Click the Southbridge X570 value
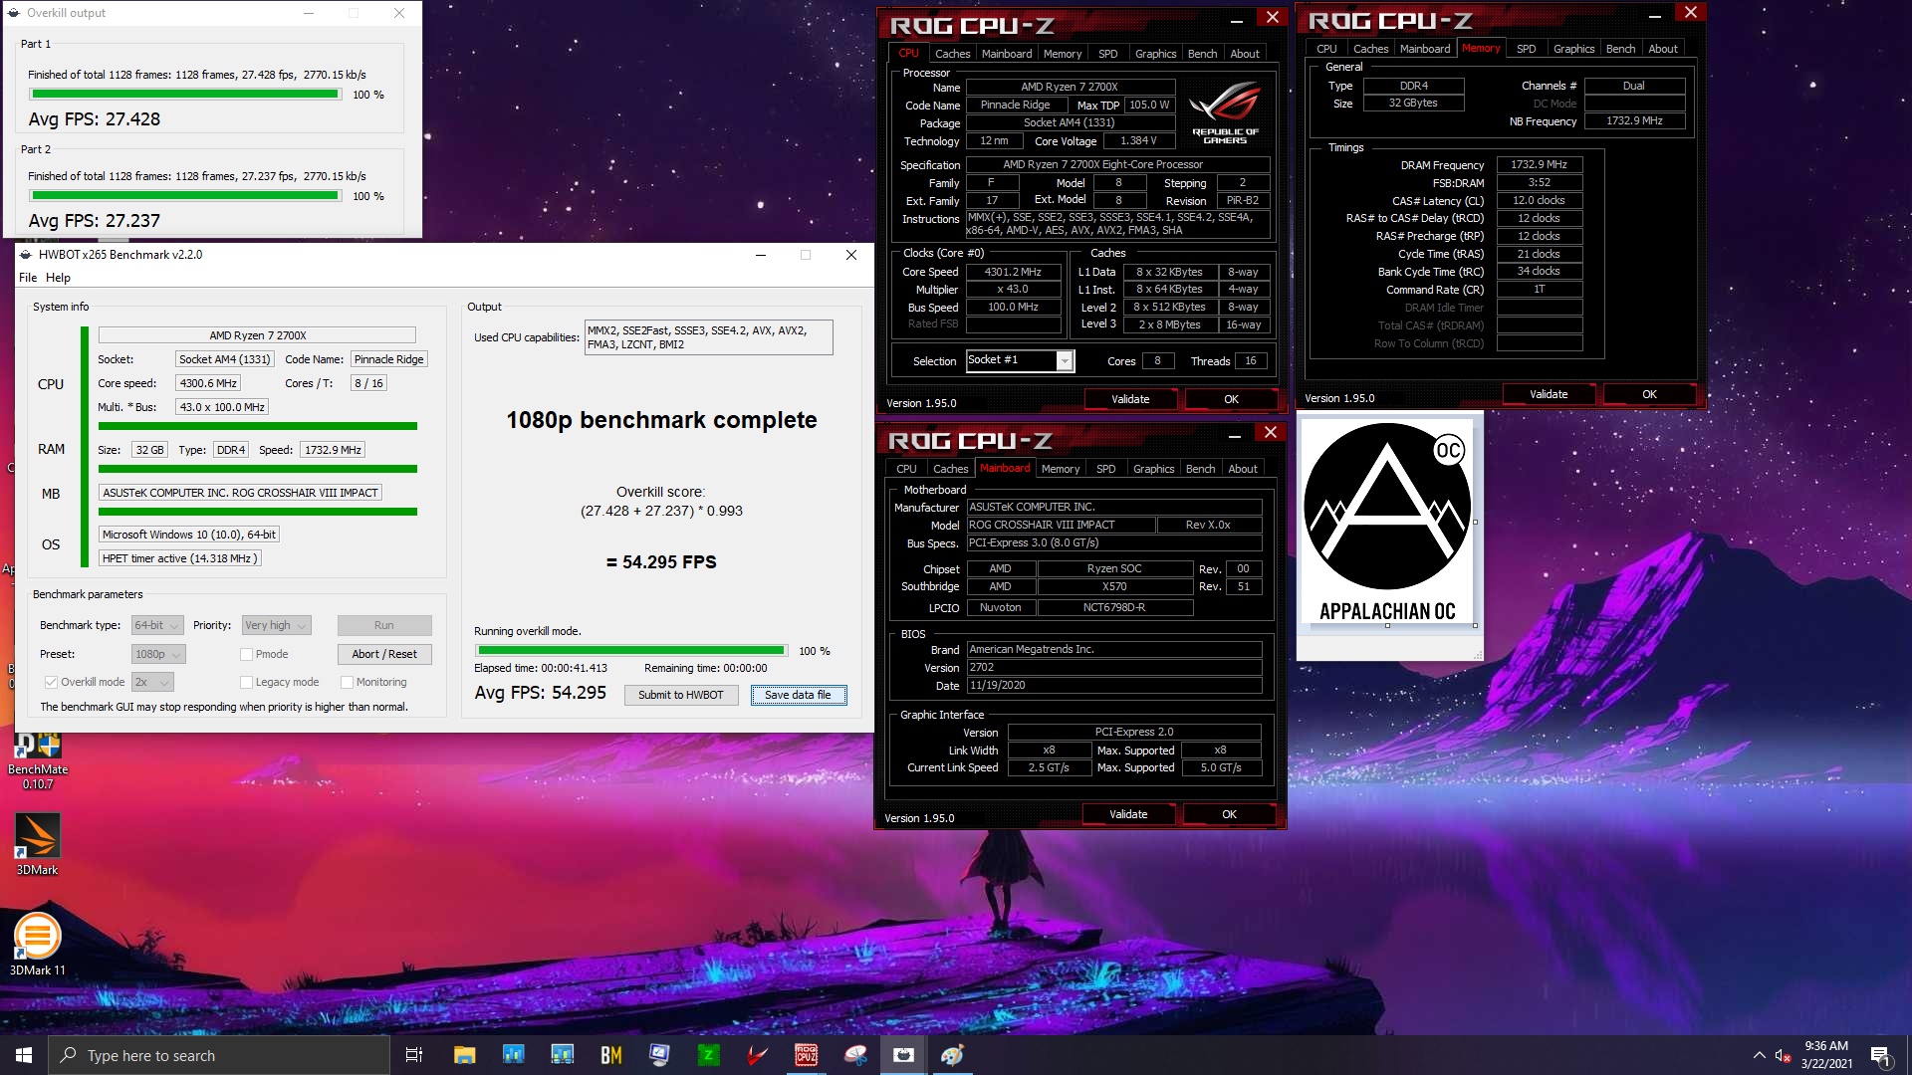The height and width of the screenshot is (1075, 1912). tap(1114, 587)
